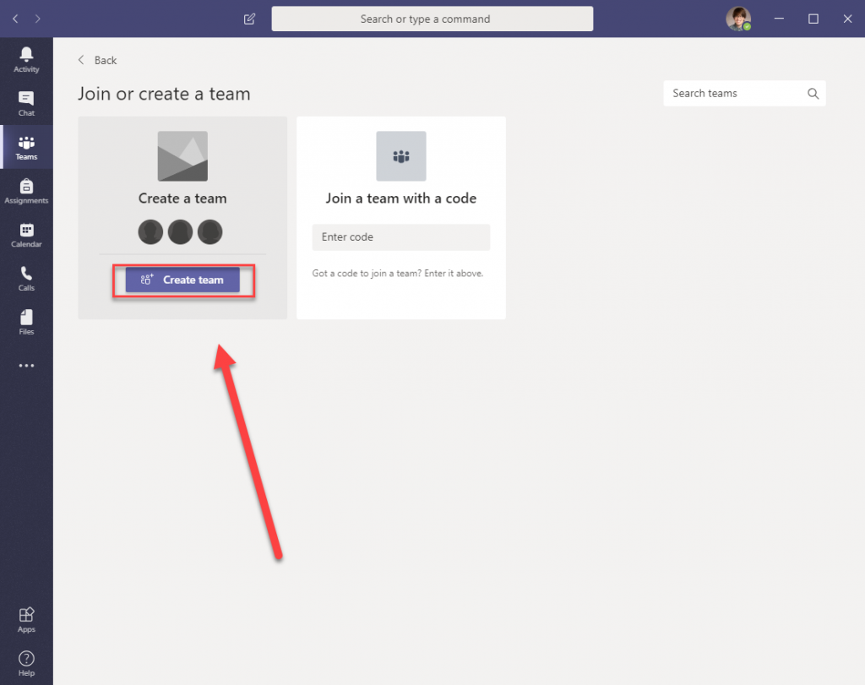Show more apps via the ellipsis
Image resolution: width=865 pixels, height=685 pixels.
point(26,366)
